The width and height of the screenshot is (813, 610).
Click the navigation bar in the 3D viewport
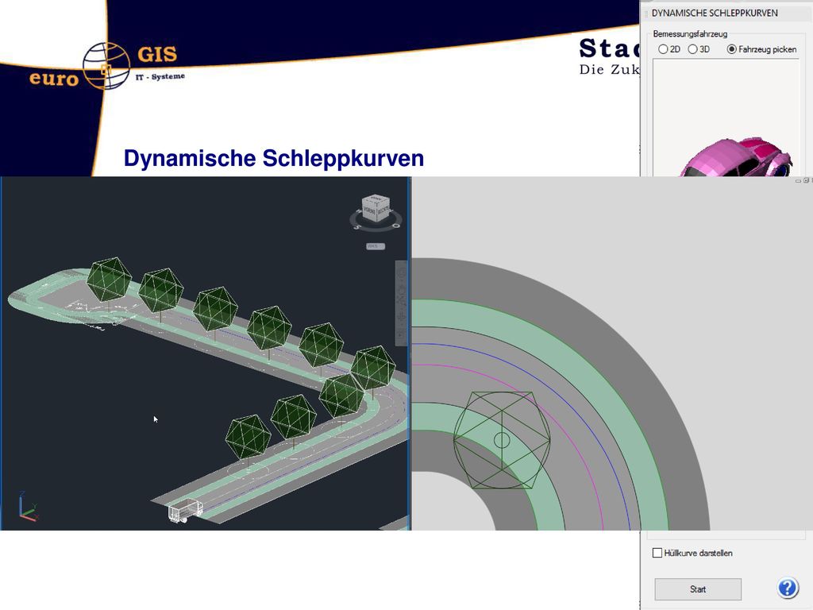coord(401,302)
